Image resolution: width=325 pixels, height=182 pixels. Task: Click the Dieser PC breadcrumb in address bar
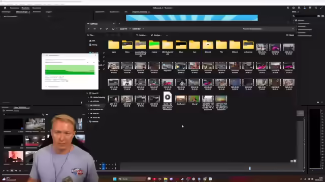coord(123,29)
